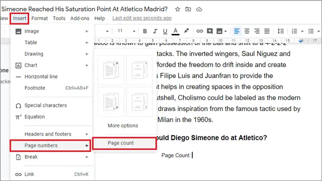Open the text color picker
Screen dimensions: 322x181
point(176,31)
